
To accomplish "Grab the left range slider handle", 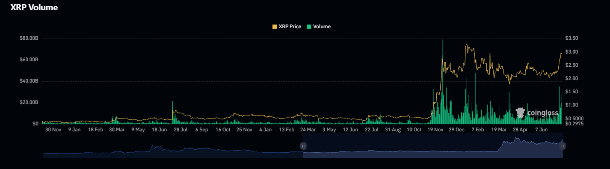I will tap(303, 146).
